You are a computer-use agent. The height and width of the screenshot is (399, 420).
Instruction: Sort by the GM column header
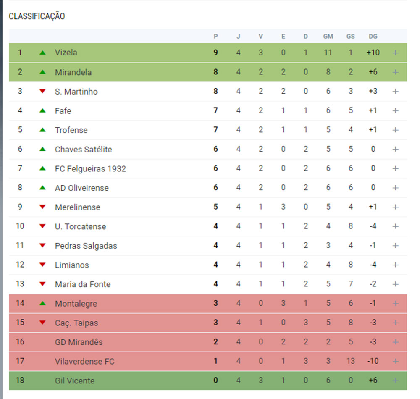(x=328, y=37)
